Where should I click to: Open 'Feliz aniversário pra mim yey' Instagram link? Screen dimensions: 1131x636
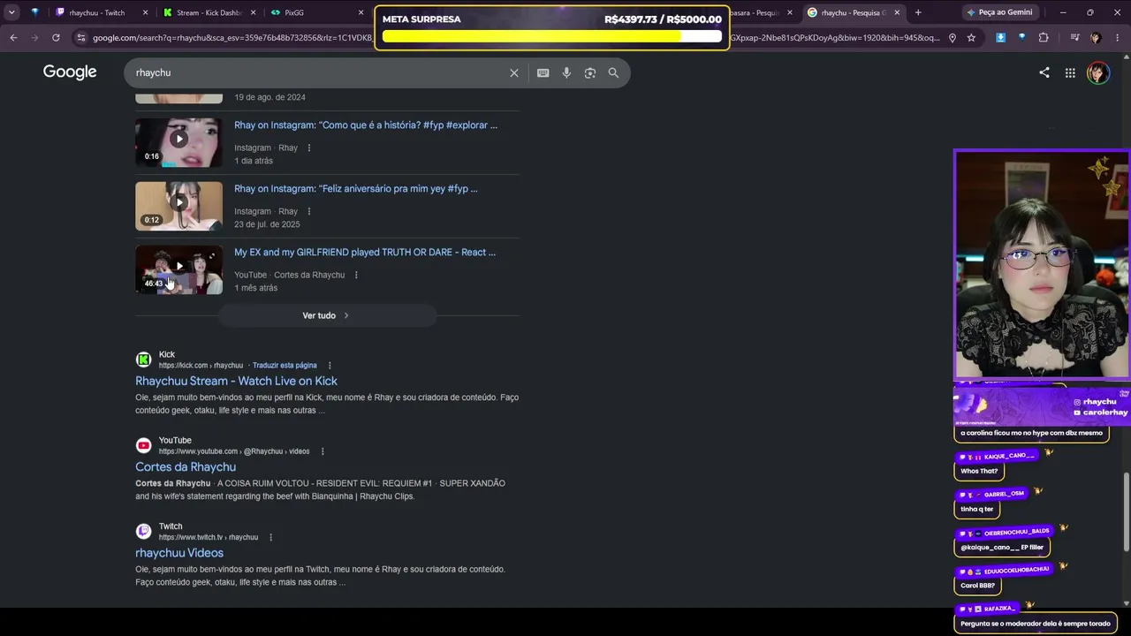356,189
